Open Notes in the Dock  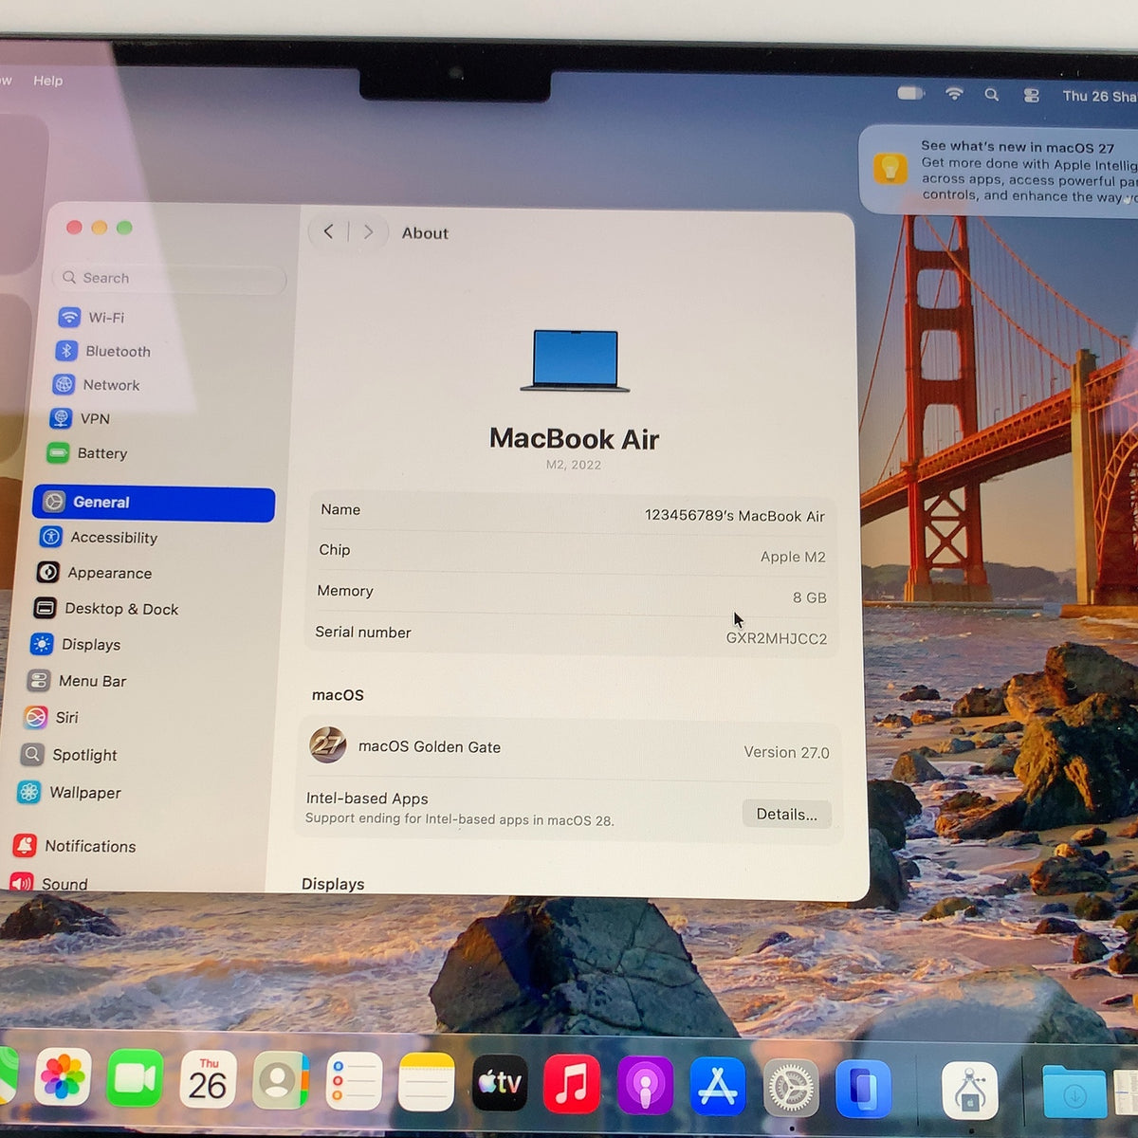426,1082
